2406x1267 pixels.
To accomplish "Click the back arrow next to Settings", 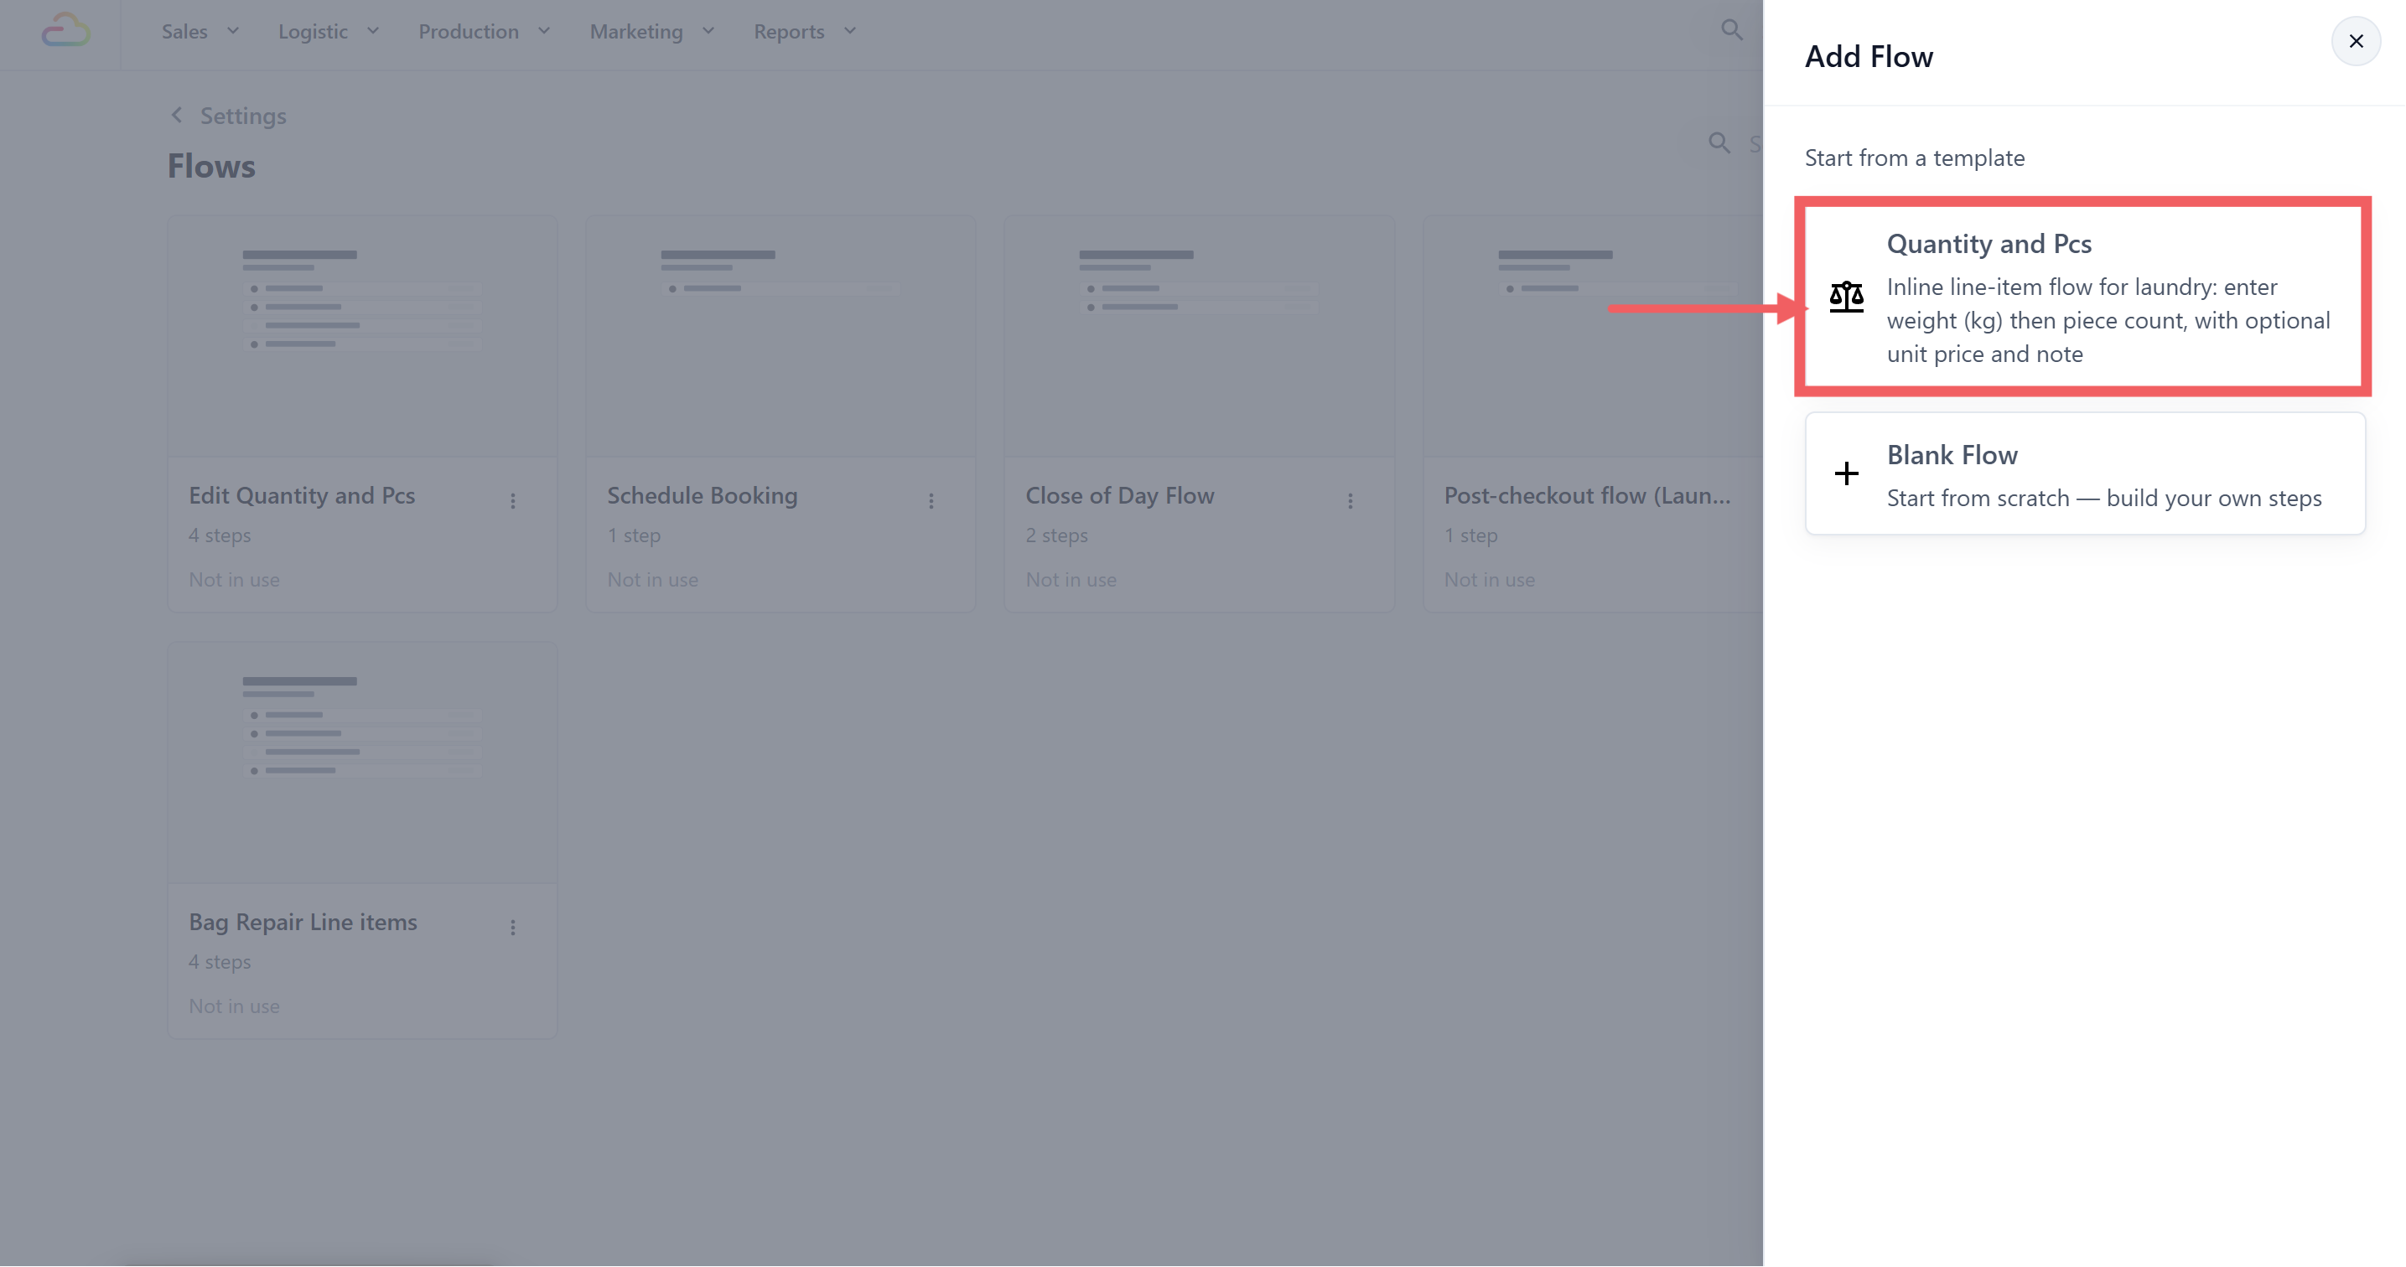I will pos(177,115).
